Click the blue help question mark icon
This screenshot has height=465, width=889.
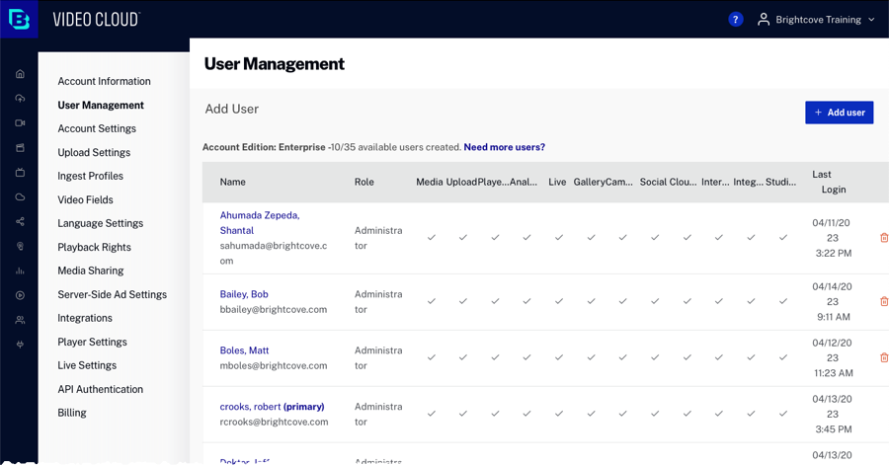(x=735, y=20)
